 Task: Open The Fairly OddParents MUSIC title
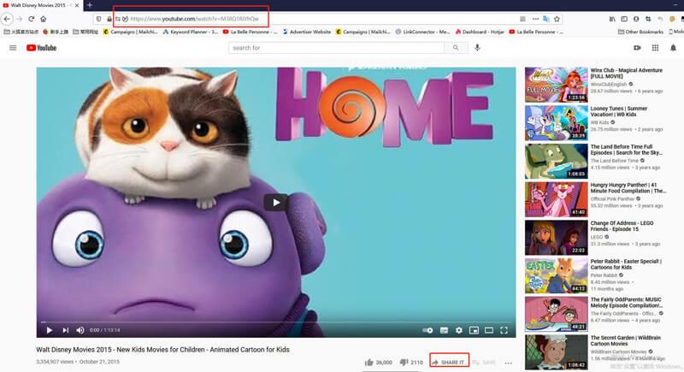point(627,303)
